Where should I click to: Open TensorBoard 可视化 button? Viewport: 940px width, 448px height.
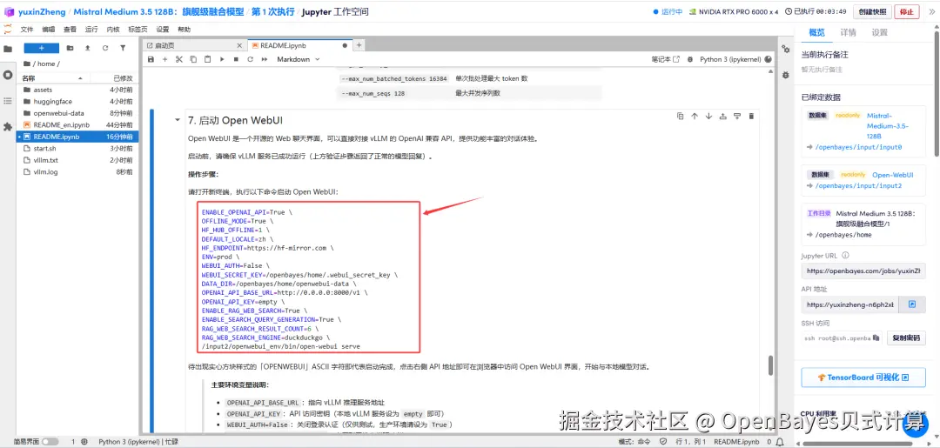(x=863, y=378)
